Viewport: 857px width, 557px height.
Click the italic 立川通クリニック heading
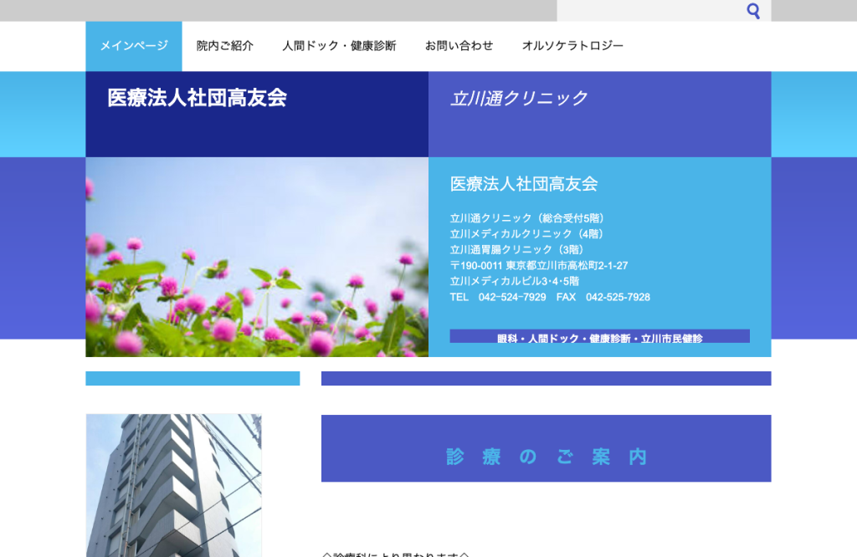[x=519, y=99]
